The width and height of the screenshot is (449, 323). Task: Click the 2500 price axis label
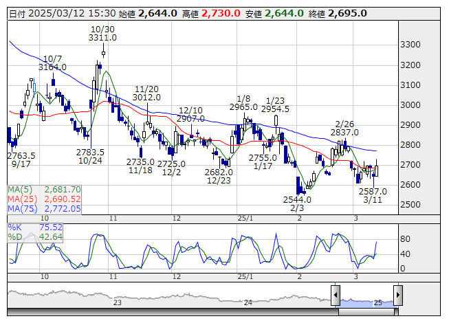tap(410, 205)
